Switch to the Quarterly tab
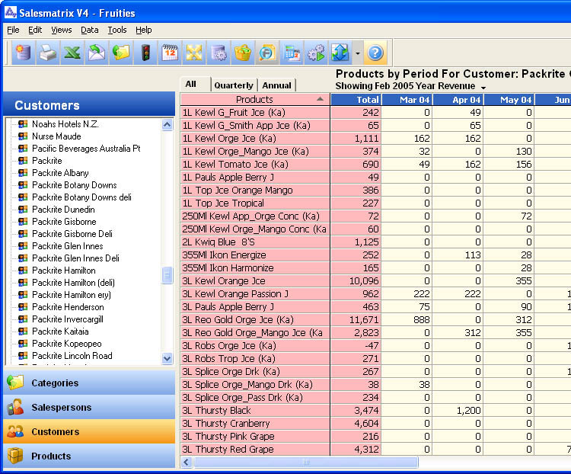 (x=234, y=85)
